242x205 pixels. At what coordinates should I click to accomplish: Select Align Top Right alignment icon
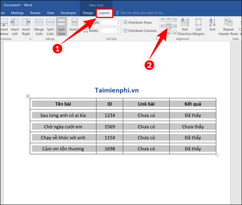(x=174, y=20)
